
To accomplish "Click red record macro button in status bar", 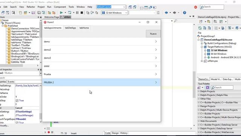I will click(49, 132).
